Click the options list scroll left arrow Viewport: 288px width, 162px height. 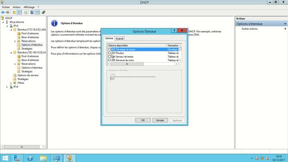[x=109, y=64]
